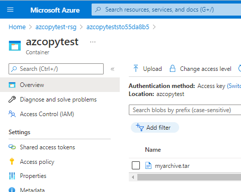The height and width of the screenshot is (192, 241).
Task: Click the wrench diagnose icon
Action: point(12,100)
